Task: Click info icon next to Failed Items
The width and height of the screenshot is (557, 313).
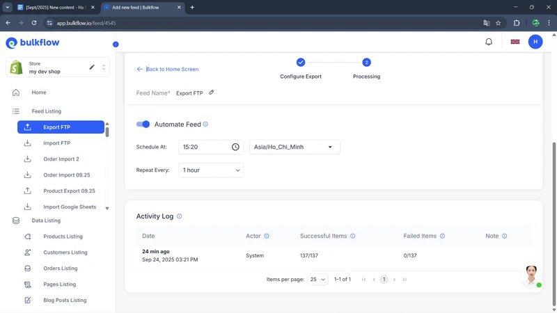Action: (x=442, y=236)
